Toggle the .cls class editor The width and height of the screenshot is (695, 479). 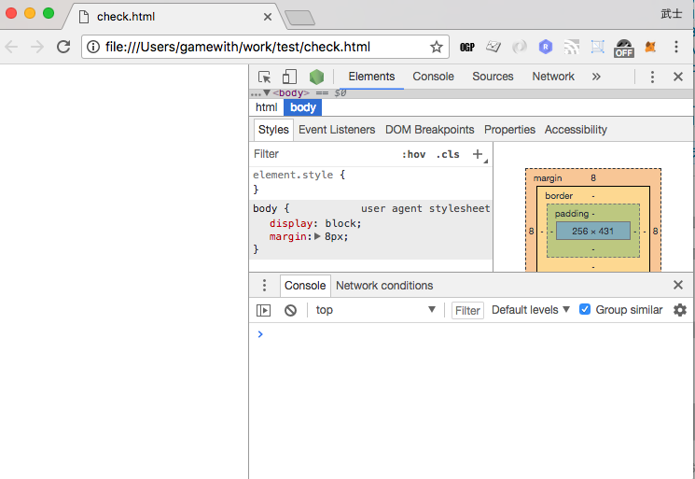[448, 154]
